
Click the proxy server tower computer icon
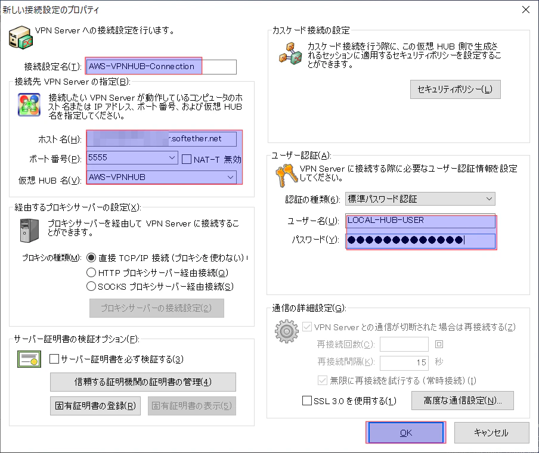(x=29, y=231)
